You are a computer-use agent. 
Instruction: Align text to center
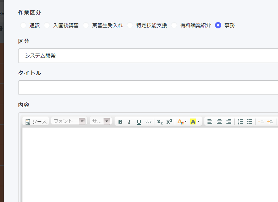coord(219,122)
